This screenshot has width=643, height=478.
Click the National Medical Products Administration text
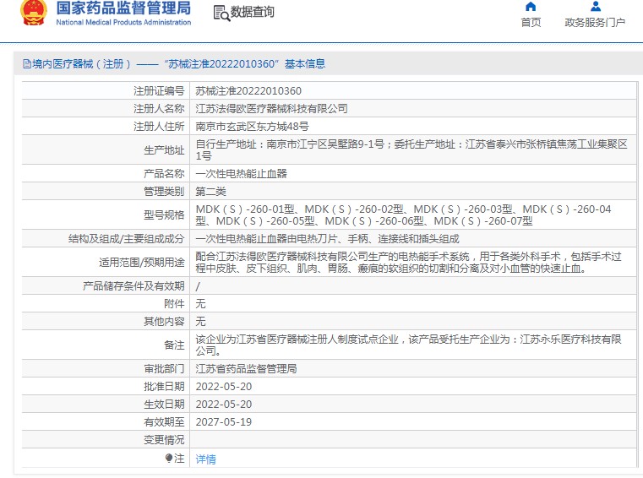coord(123,22)
